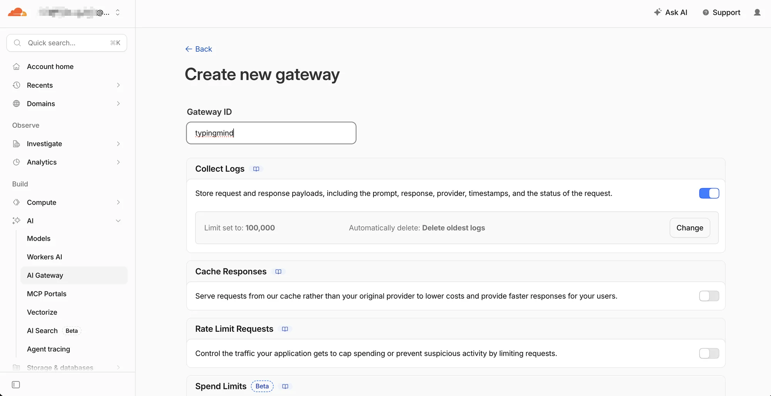Expand the Recents chevron
Image resolution: width=771 pixels, height=396 pixels.
pyautogui.click(x=118, y=85)
